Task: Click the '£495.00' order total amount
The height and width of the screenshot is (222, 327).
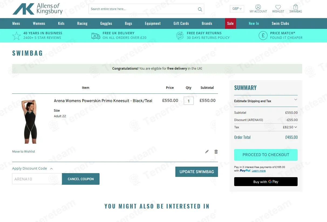Action: point(291,137)
